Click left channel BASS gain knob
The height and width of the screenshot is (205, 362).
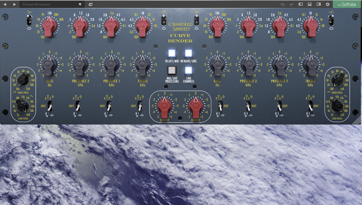49,65
